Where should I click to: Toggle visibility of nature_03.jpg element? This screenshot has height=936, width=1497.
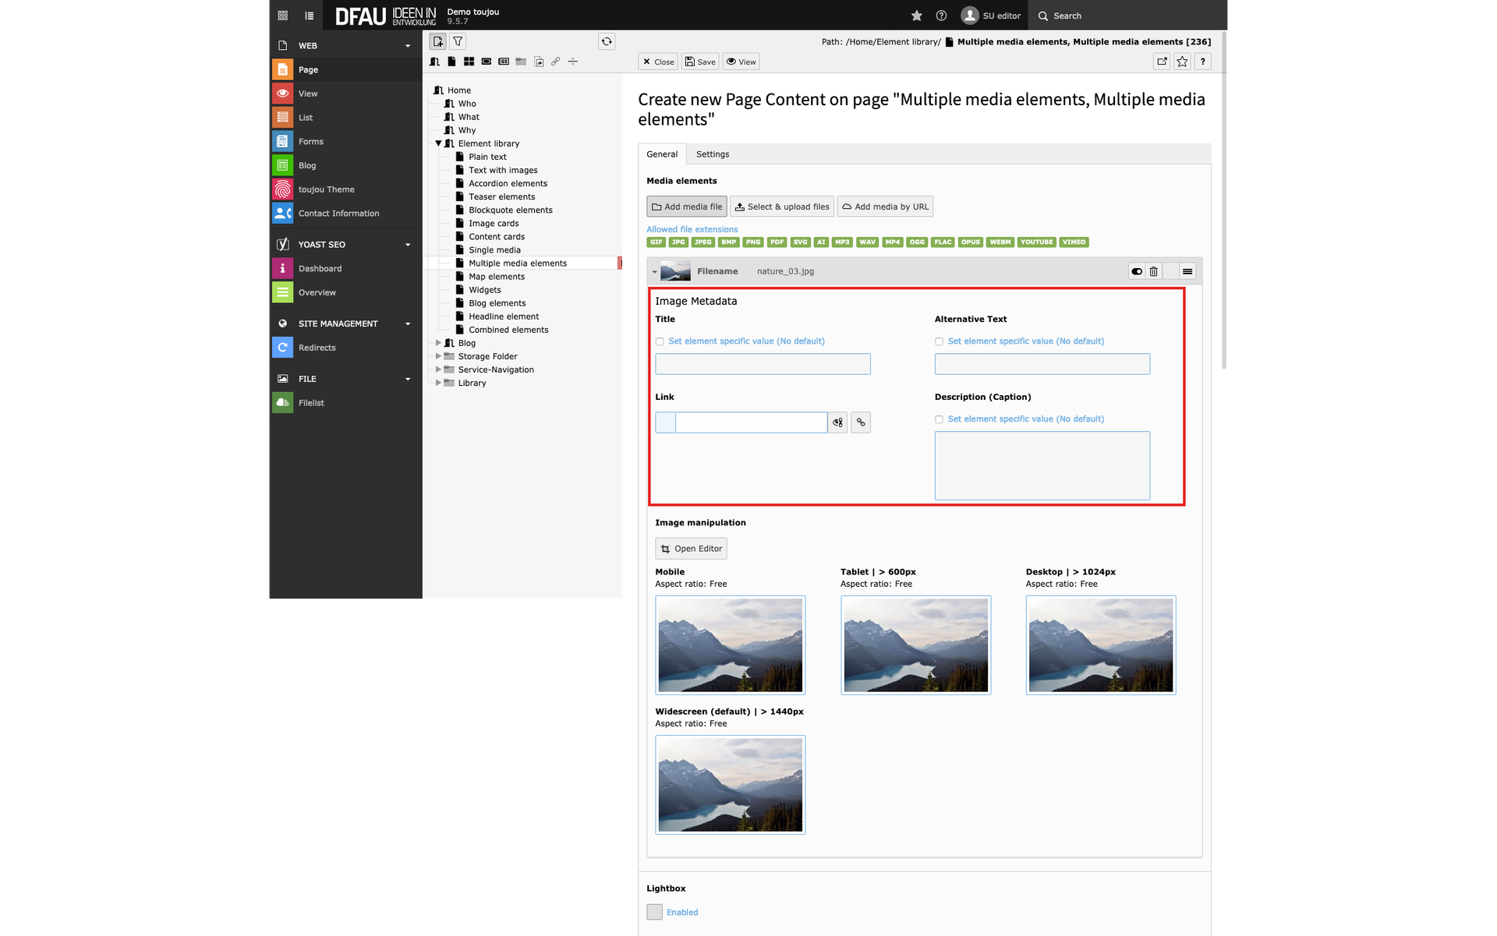pos(1137,271)
